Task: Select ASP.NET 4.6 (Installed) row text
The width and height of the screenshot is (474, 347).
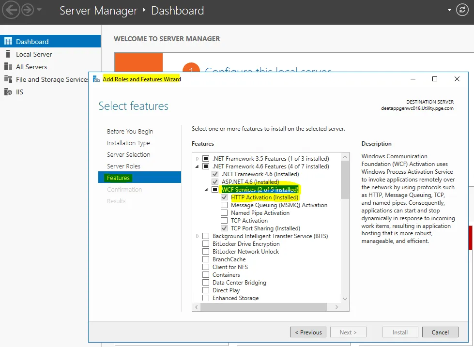Action: click(x=250, y=182)
